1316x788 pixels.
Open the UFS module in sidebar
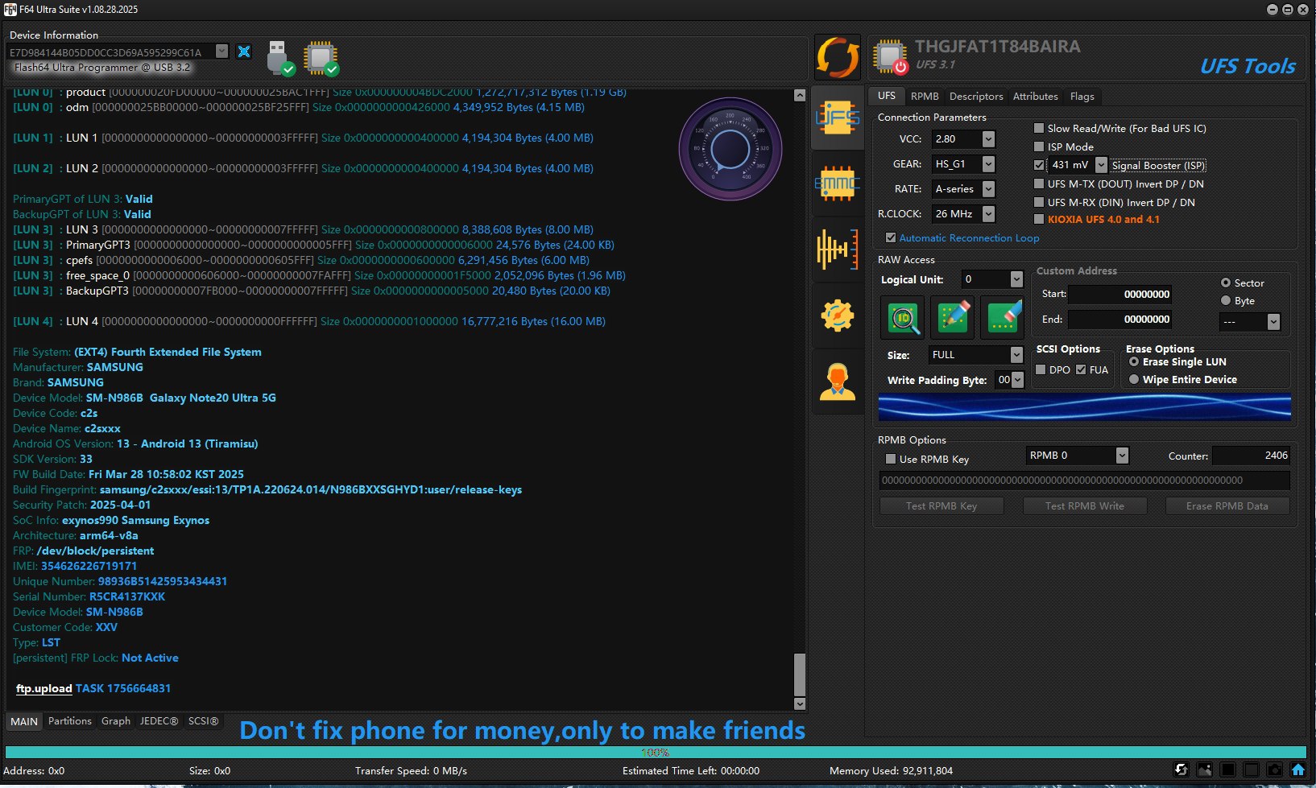[x=838, y=118]
